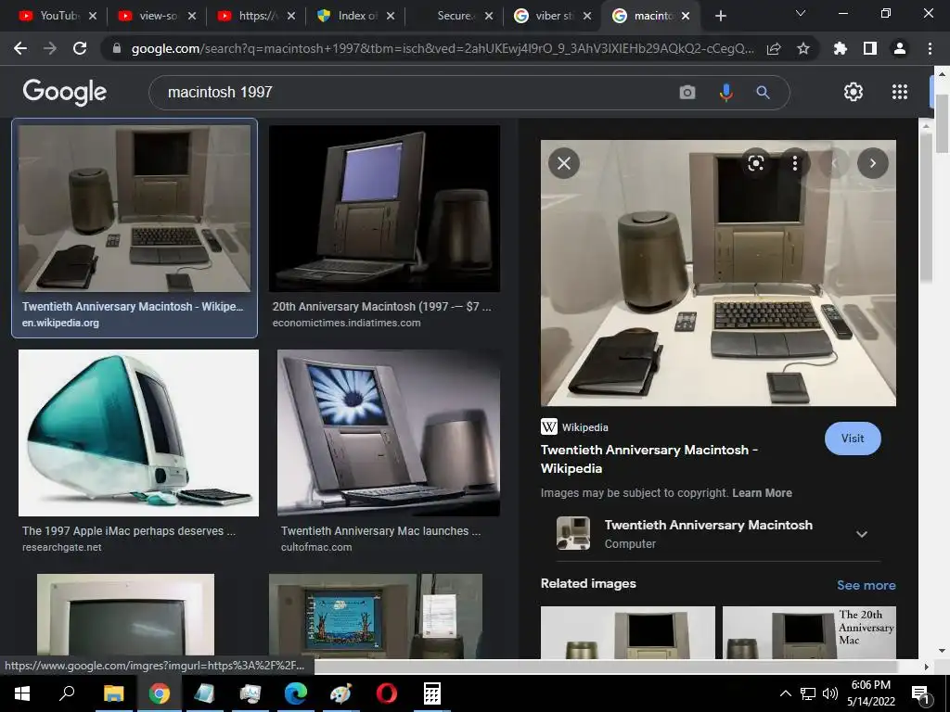Open the tab search dropdown arrow
Screen dimensions: 950x712
(x=801, y=13)
